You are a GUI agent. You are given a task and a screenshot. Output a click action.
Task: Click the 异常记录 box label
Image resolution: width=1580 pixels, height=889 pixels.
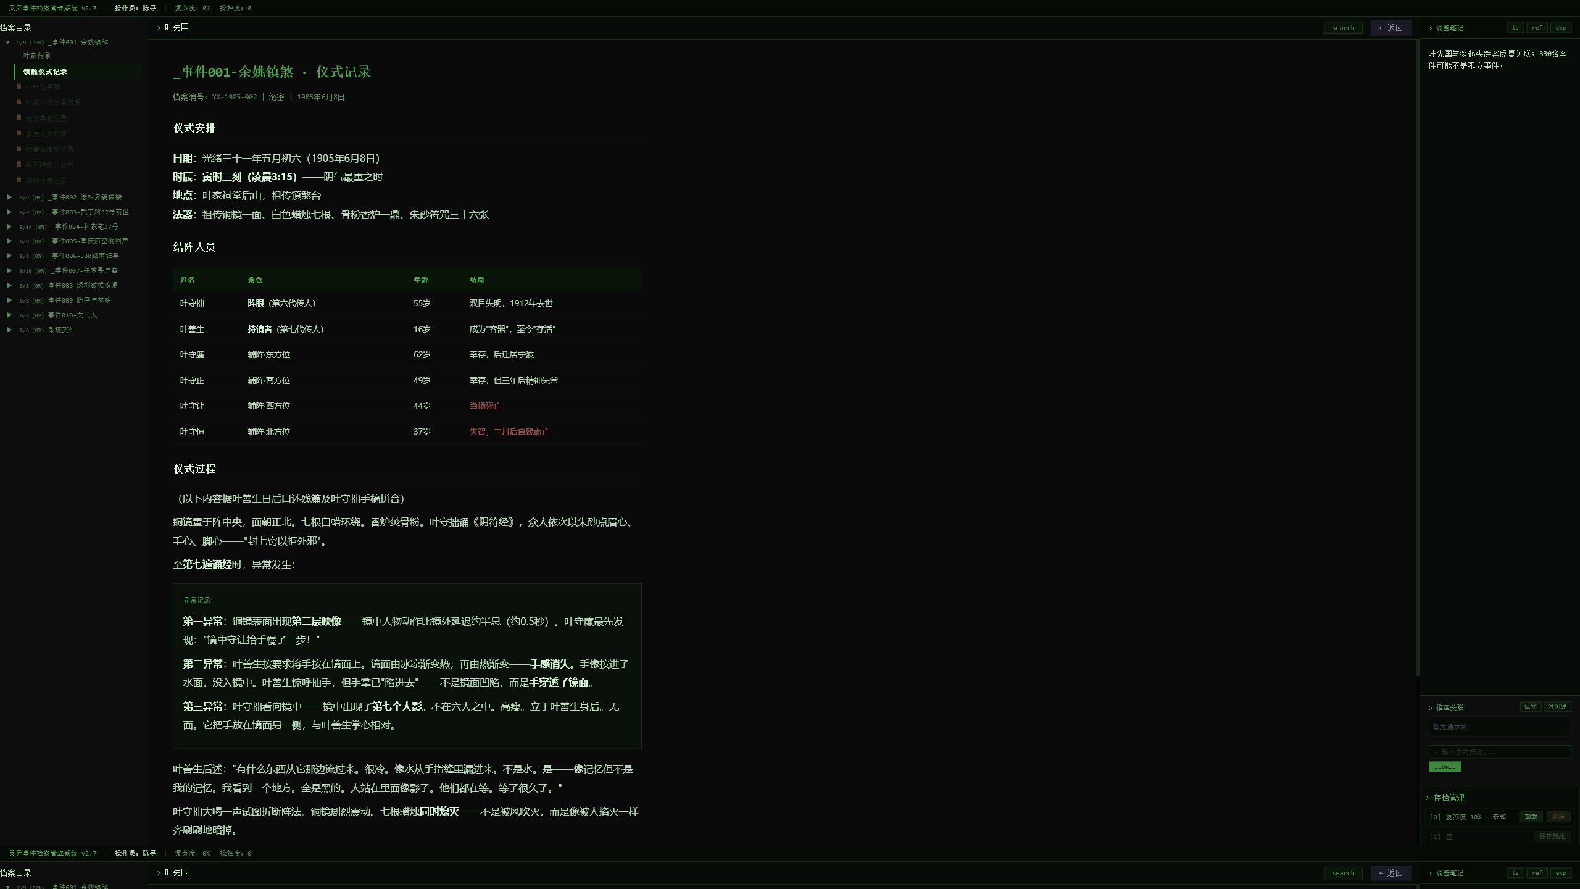pyautogui.click(x=197, y=600)
